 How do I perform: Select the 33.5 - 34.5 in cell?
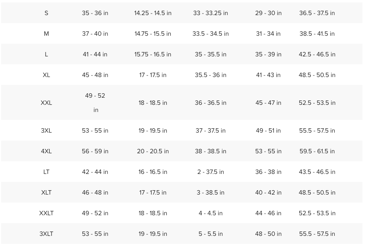[210, 34]
